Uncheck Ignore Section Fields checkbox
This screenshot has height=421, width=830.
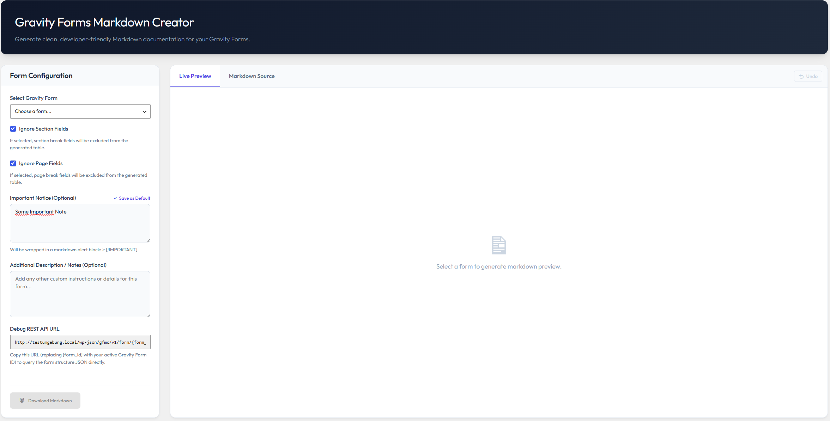point(13,129)
